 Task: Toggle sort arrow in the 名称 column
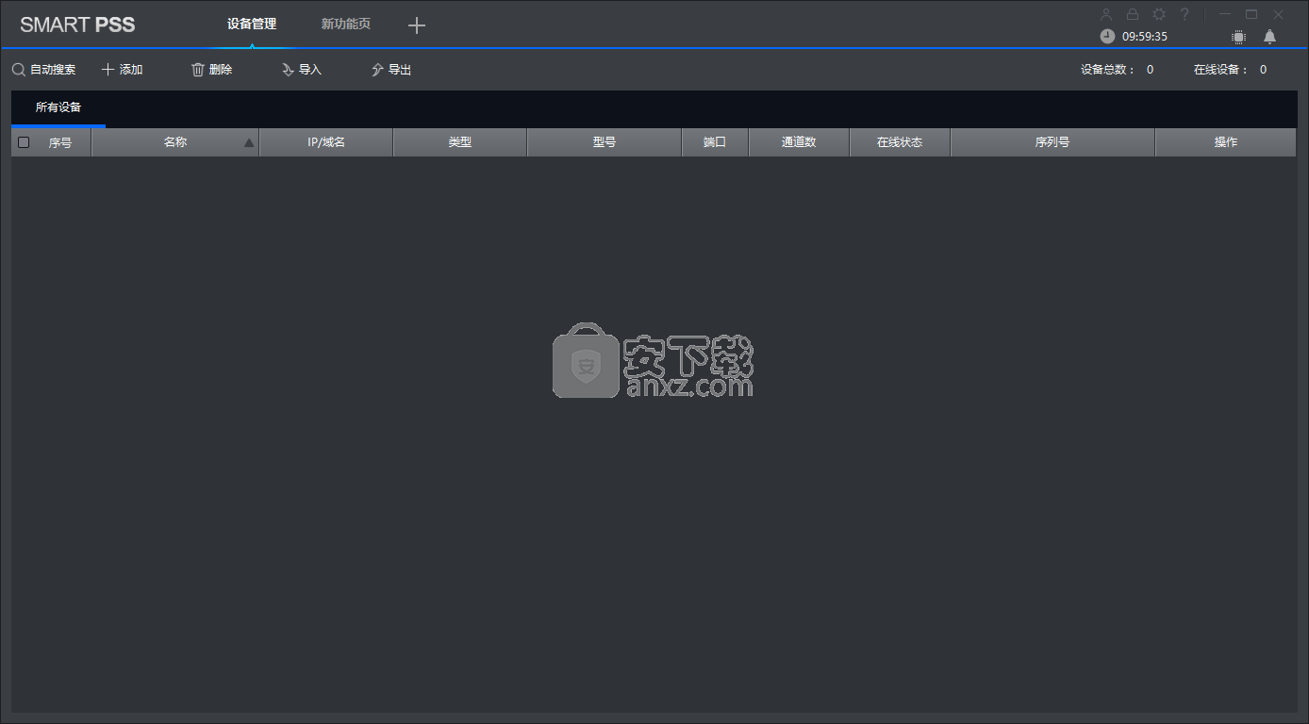(249, 143)
